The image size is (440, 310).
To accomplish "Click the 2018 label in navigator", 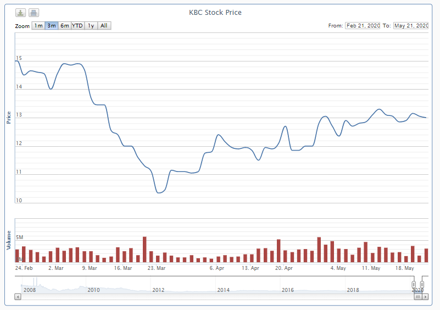I will coord(353,290).
